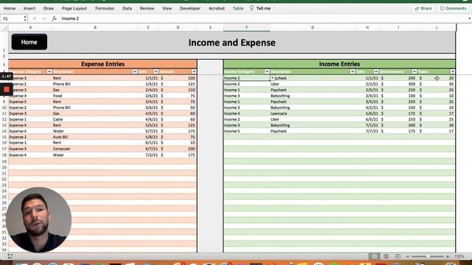Click the Share button
The width and height of the screenshot is (472, 265).
423,8
